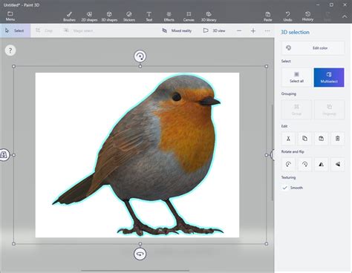Click the Magic select tool
Image resolution: width=352 pixels, height=273 pixels.
coord(78,30)
